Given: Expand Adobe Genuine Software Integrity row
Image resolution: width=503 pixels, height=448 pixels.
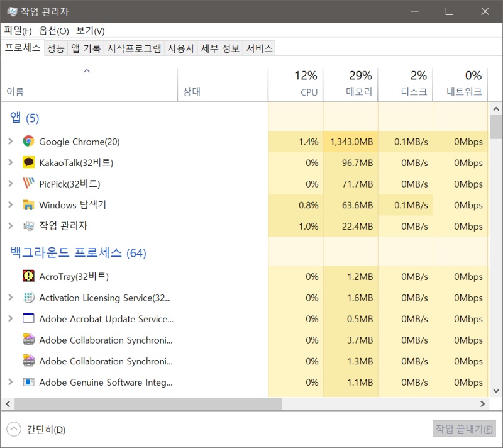Looking at the screenshot, I should coord(10,382).
